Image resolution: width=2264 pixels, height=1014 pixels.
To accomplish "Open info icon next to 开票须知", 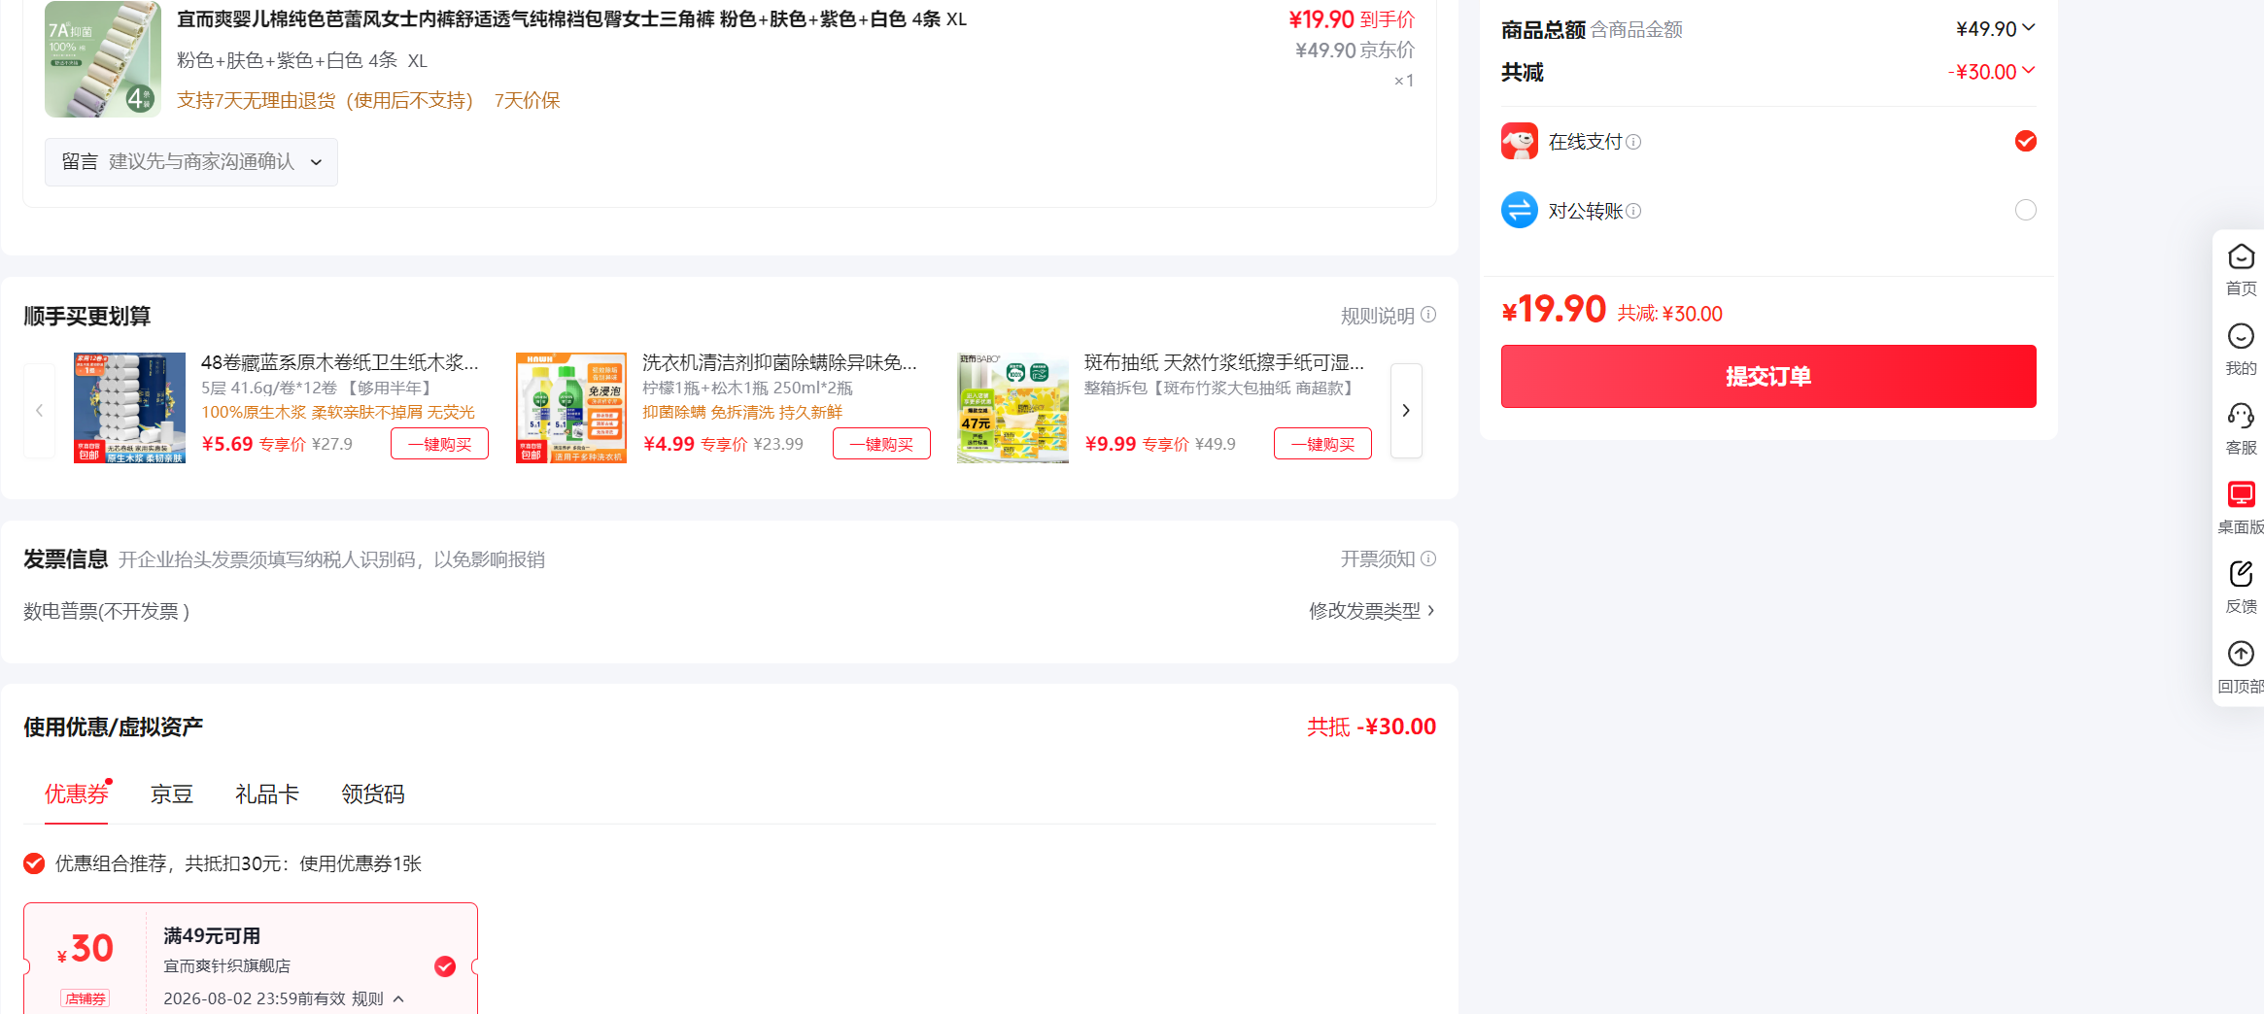I will [1428, 558].
